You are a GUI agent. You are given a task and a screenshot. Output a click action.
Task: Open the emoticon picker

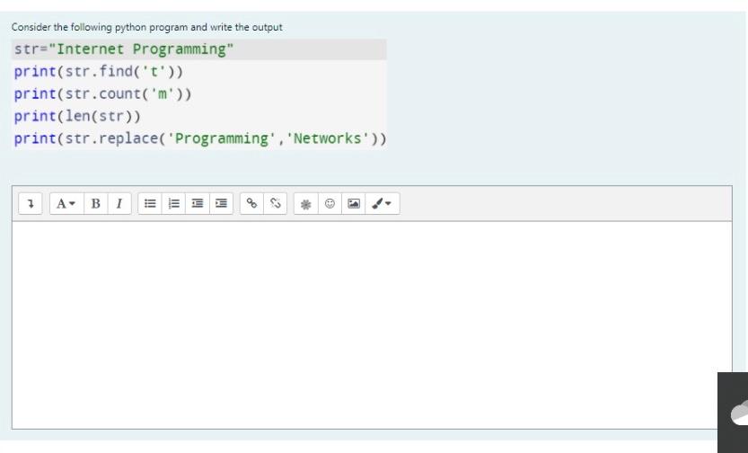point(330,204)
